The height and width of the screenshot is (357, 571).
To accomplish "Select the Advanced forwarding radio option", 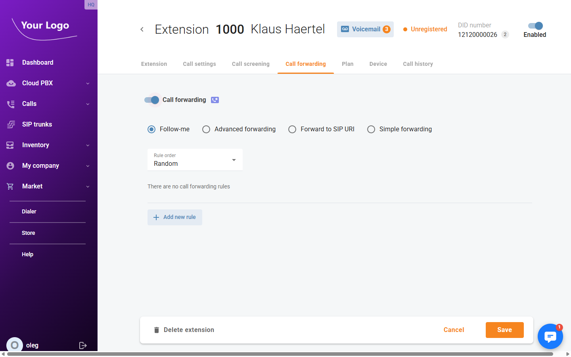I will [206, 129].
